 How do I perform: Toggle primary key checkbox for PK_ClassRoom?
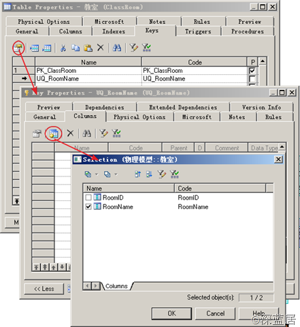[x=252, y=71]
